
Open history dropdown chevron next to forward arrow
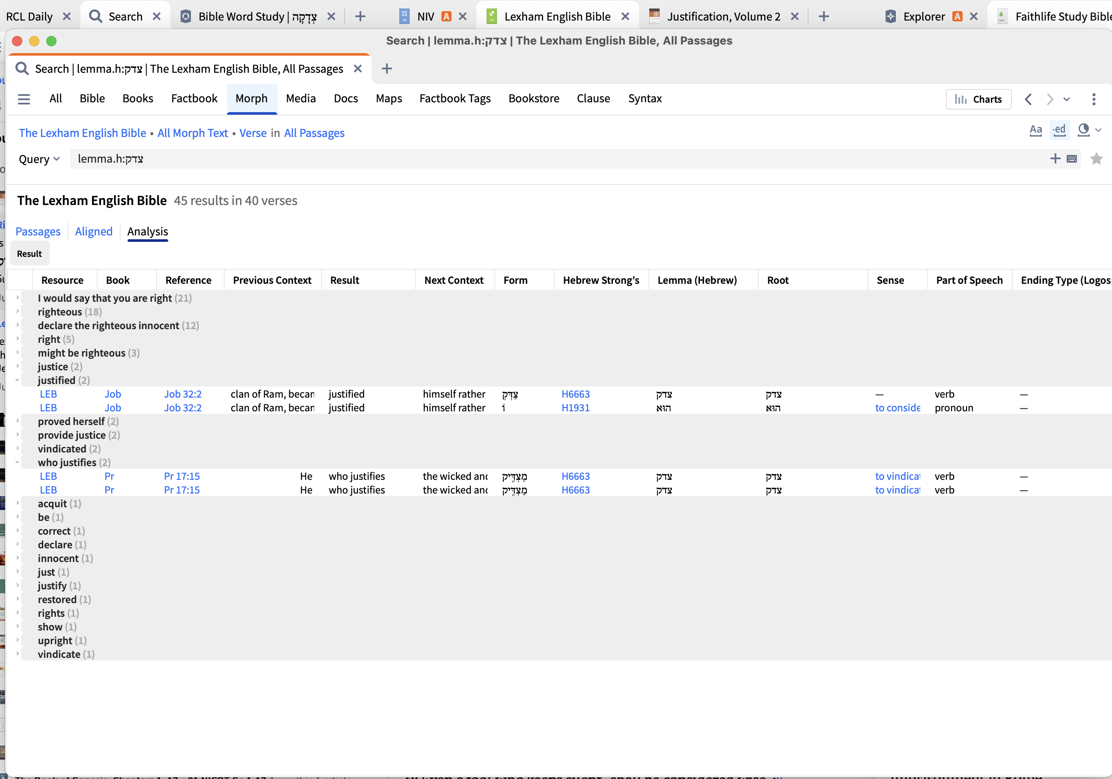[x=1067, y=99]
